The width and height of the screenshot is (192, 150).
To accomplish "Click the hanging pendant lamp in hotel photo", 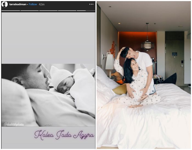I will tap(147, 44).
